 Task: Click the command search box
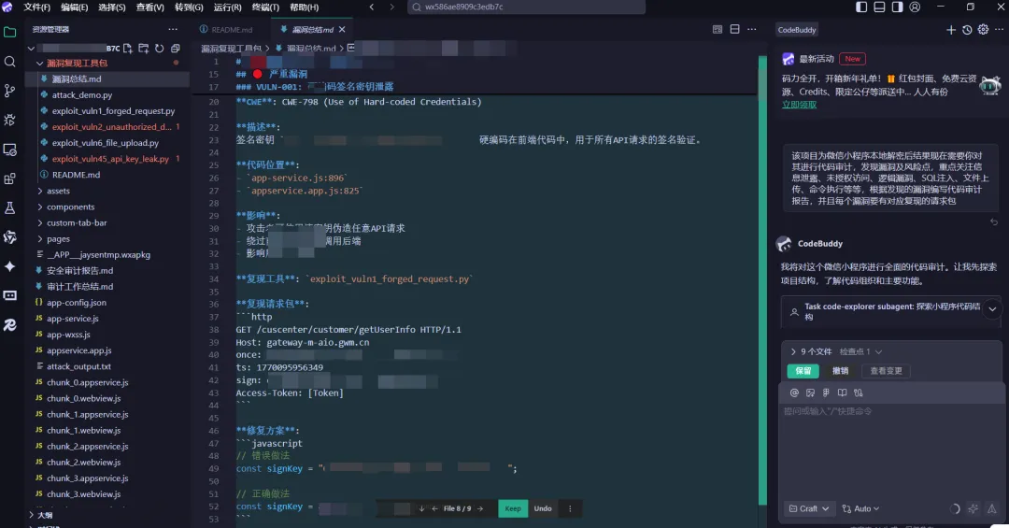[526, 7]
